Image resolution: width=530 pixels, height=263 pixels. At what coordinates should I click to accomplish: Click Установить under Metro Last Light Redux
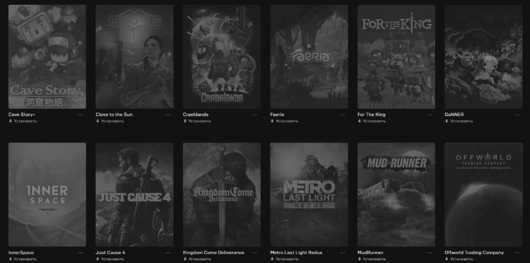[x=284, y=259]
